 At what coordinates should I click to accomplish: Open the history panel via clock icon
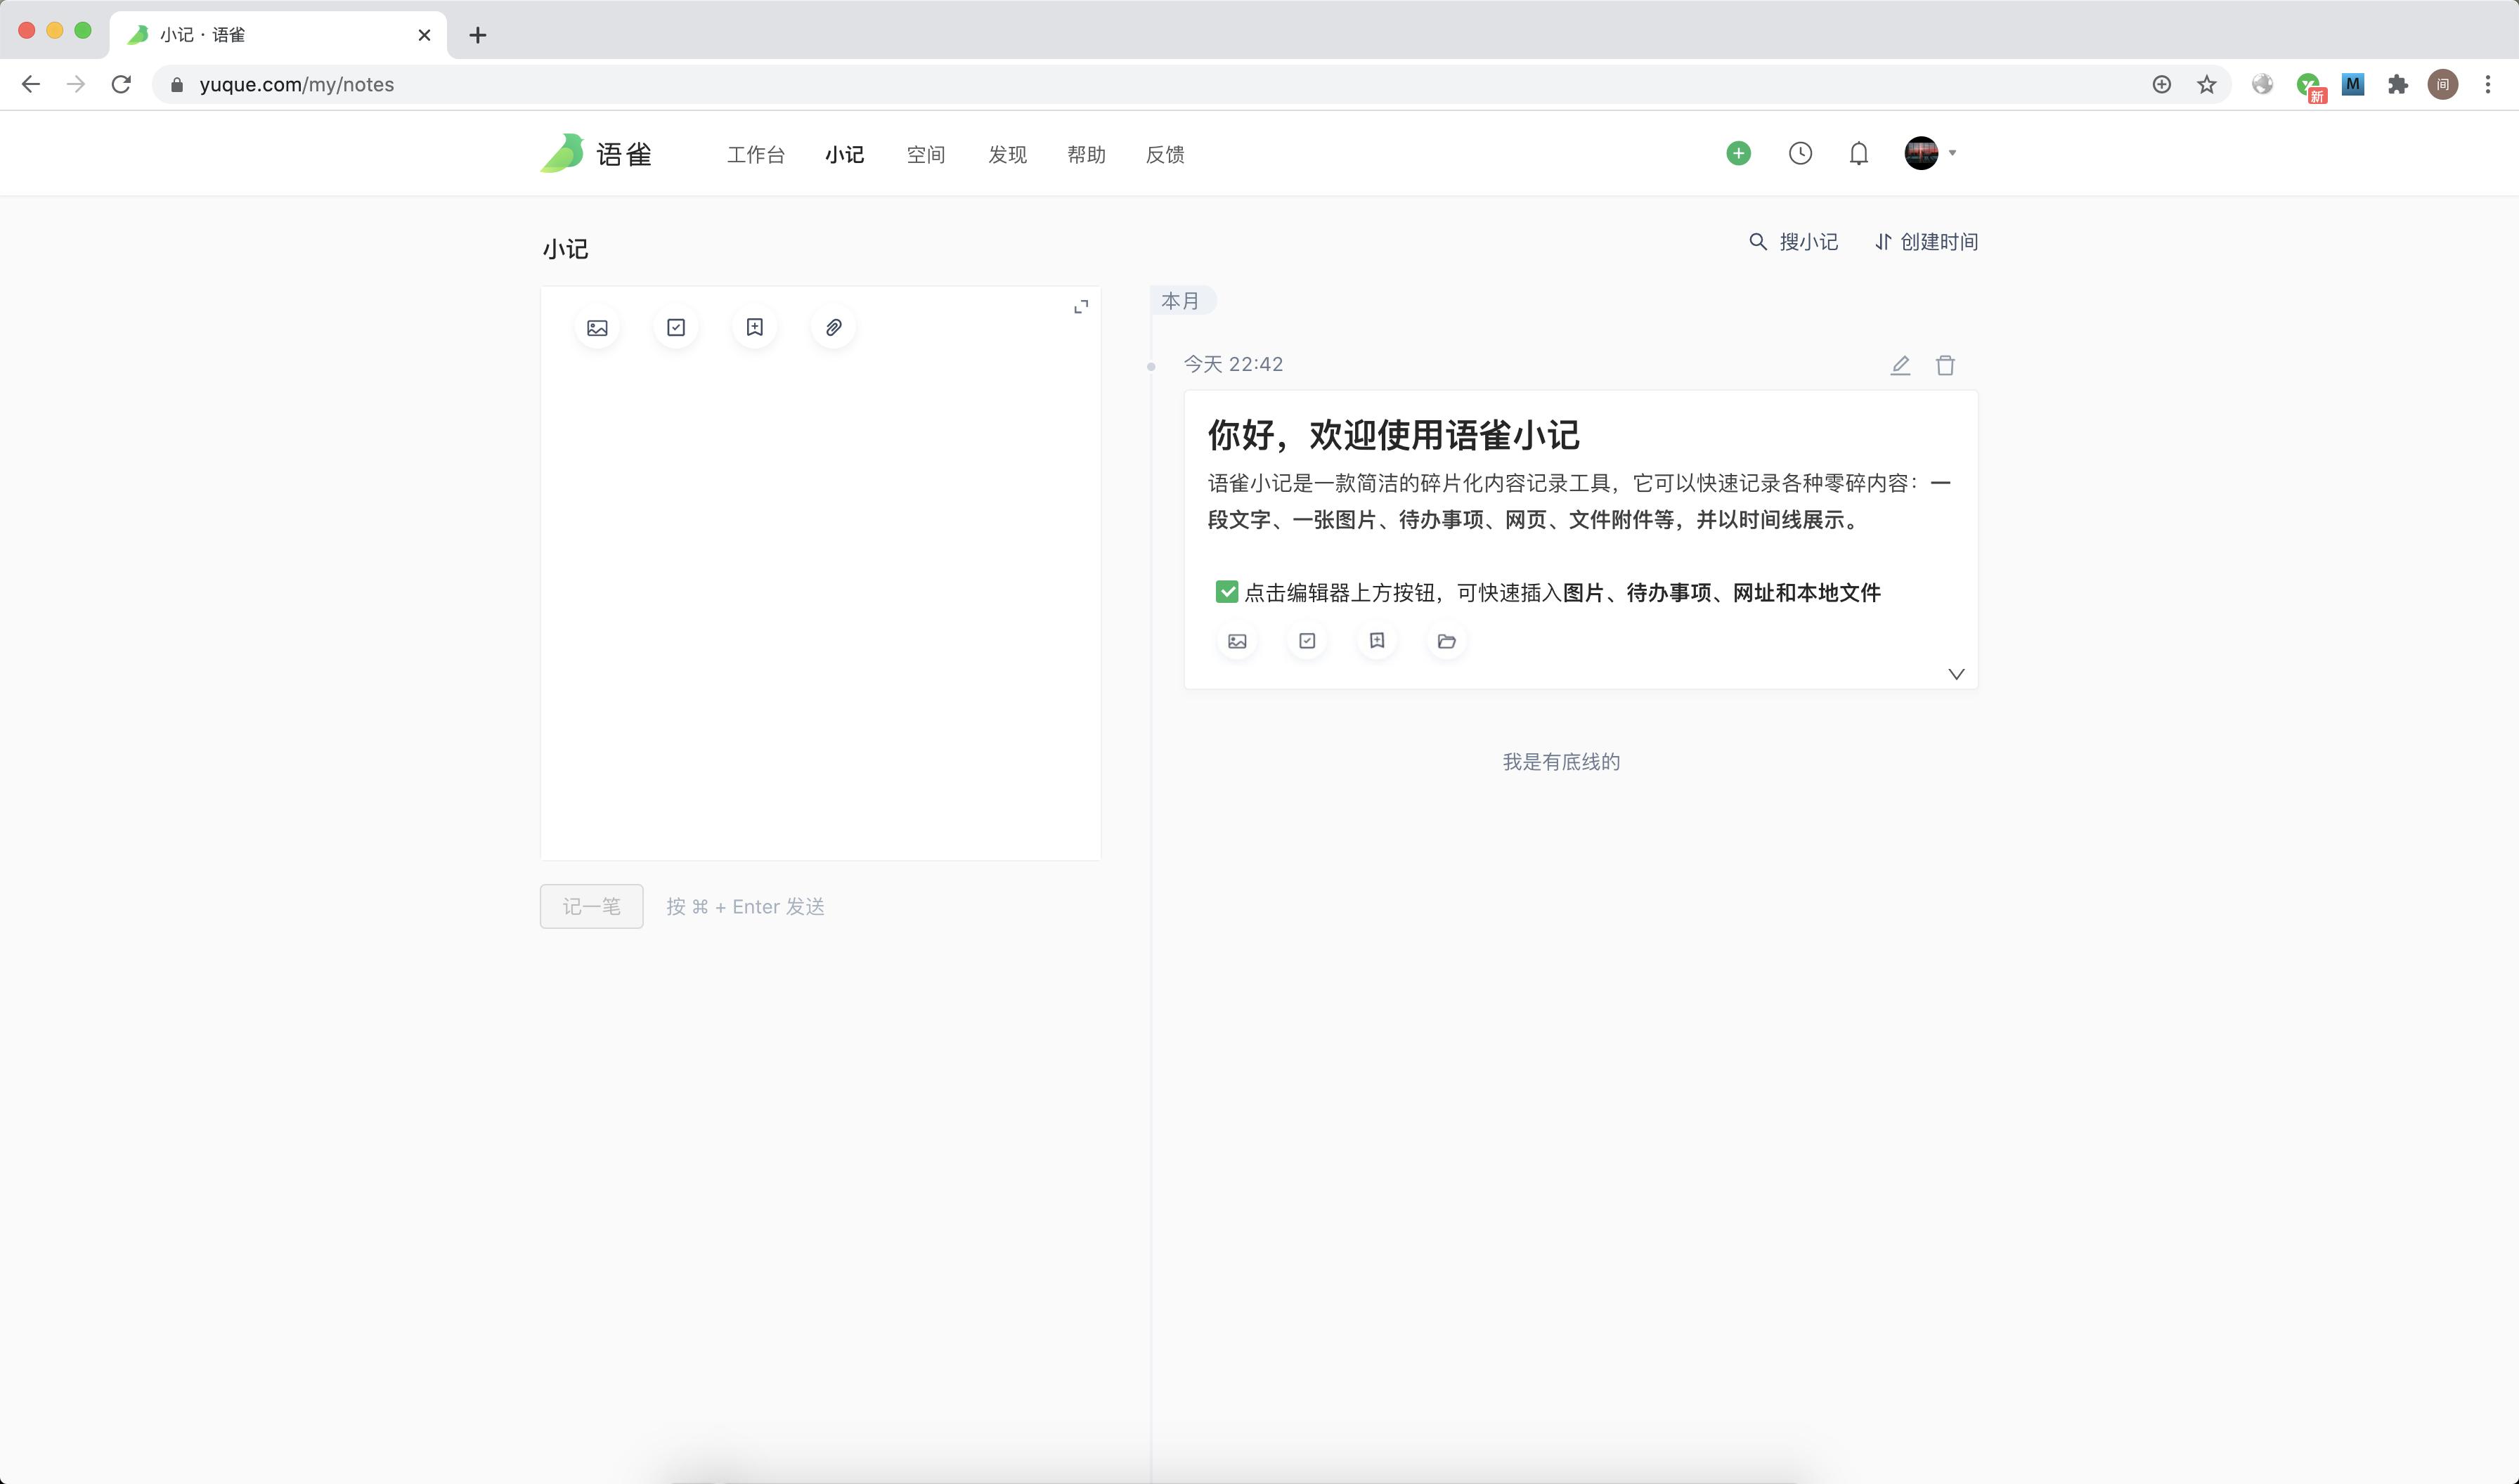tap(1800, 153)
